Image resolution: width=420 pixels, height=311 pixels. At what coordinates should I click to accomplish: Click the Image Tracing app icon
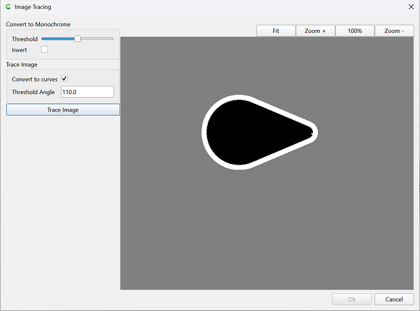[x=8, y=7]
